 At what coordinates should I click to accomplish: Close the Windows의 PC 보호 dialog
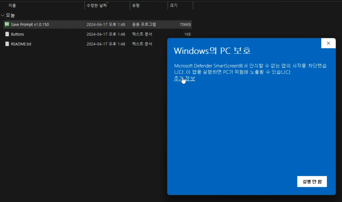coord(328,43)
